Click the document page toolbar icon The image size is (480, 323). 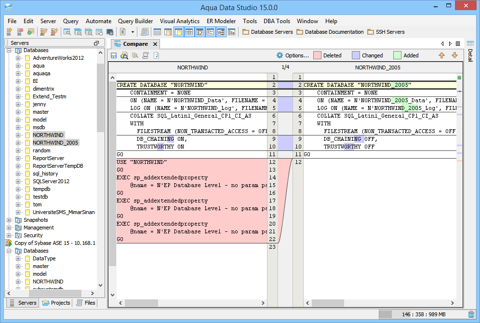pyautogui.click(x=123, y=31)
